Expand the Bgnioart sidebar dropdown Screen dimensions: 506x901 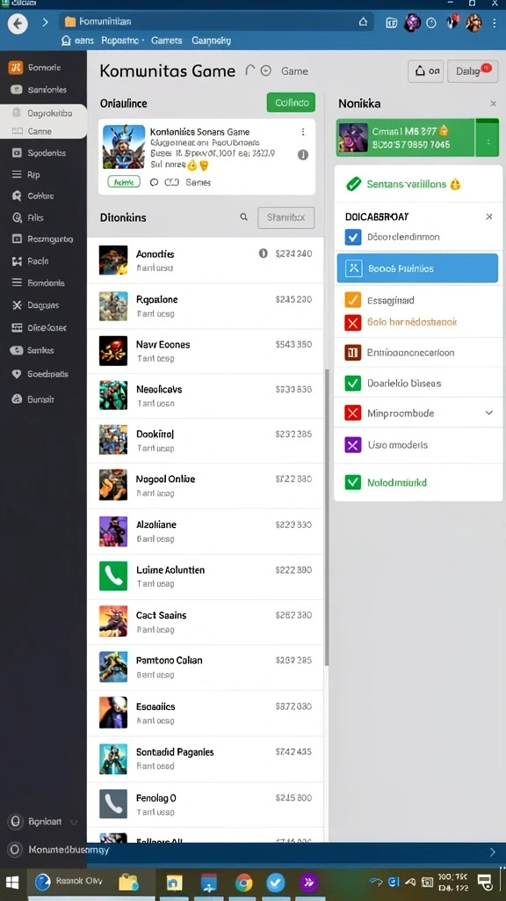click(74, 822)
